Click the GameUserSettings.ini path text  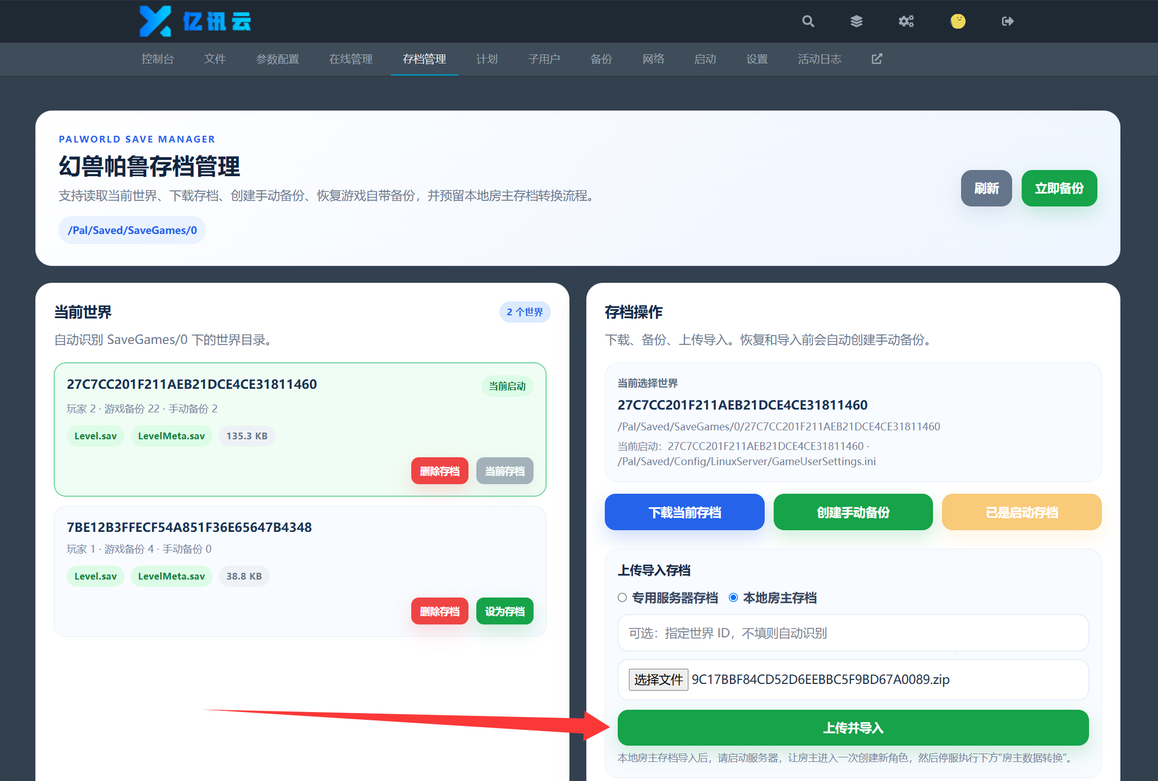(x=747, y=461)
